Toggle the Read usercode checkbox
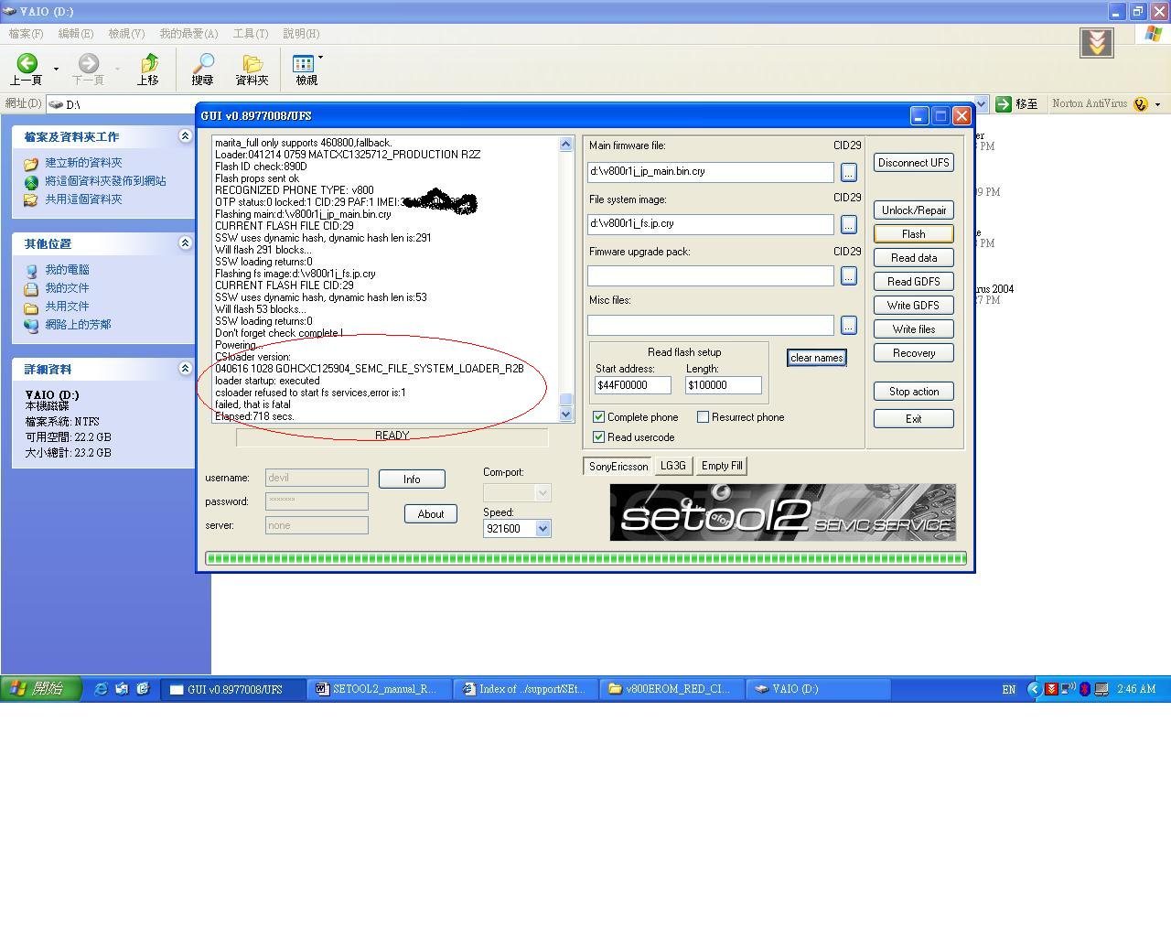Image resolution: width=1171 pixels, height=937 pixels. [599, 437]
